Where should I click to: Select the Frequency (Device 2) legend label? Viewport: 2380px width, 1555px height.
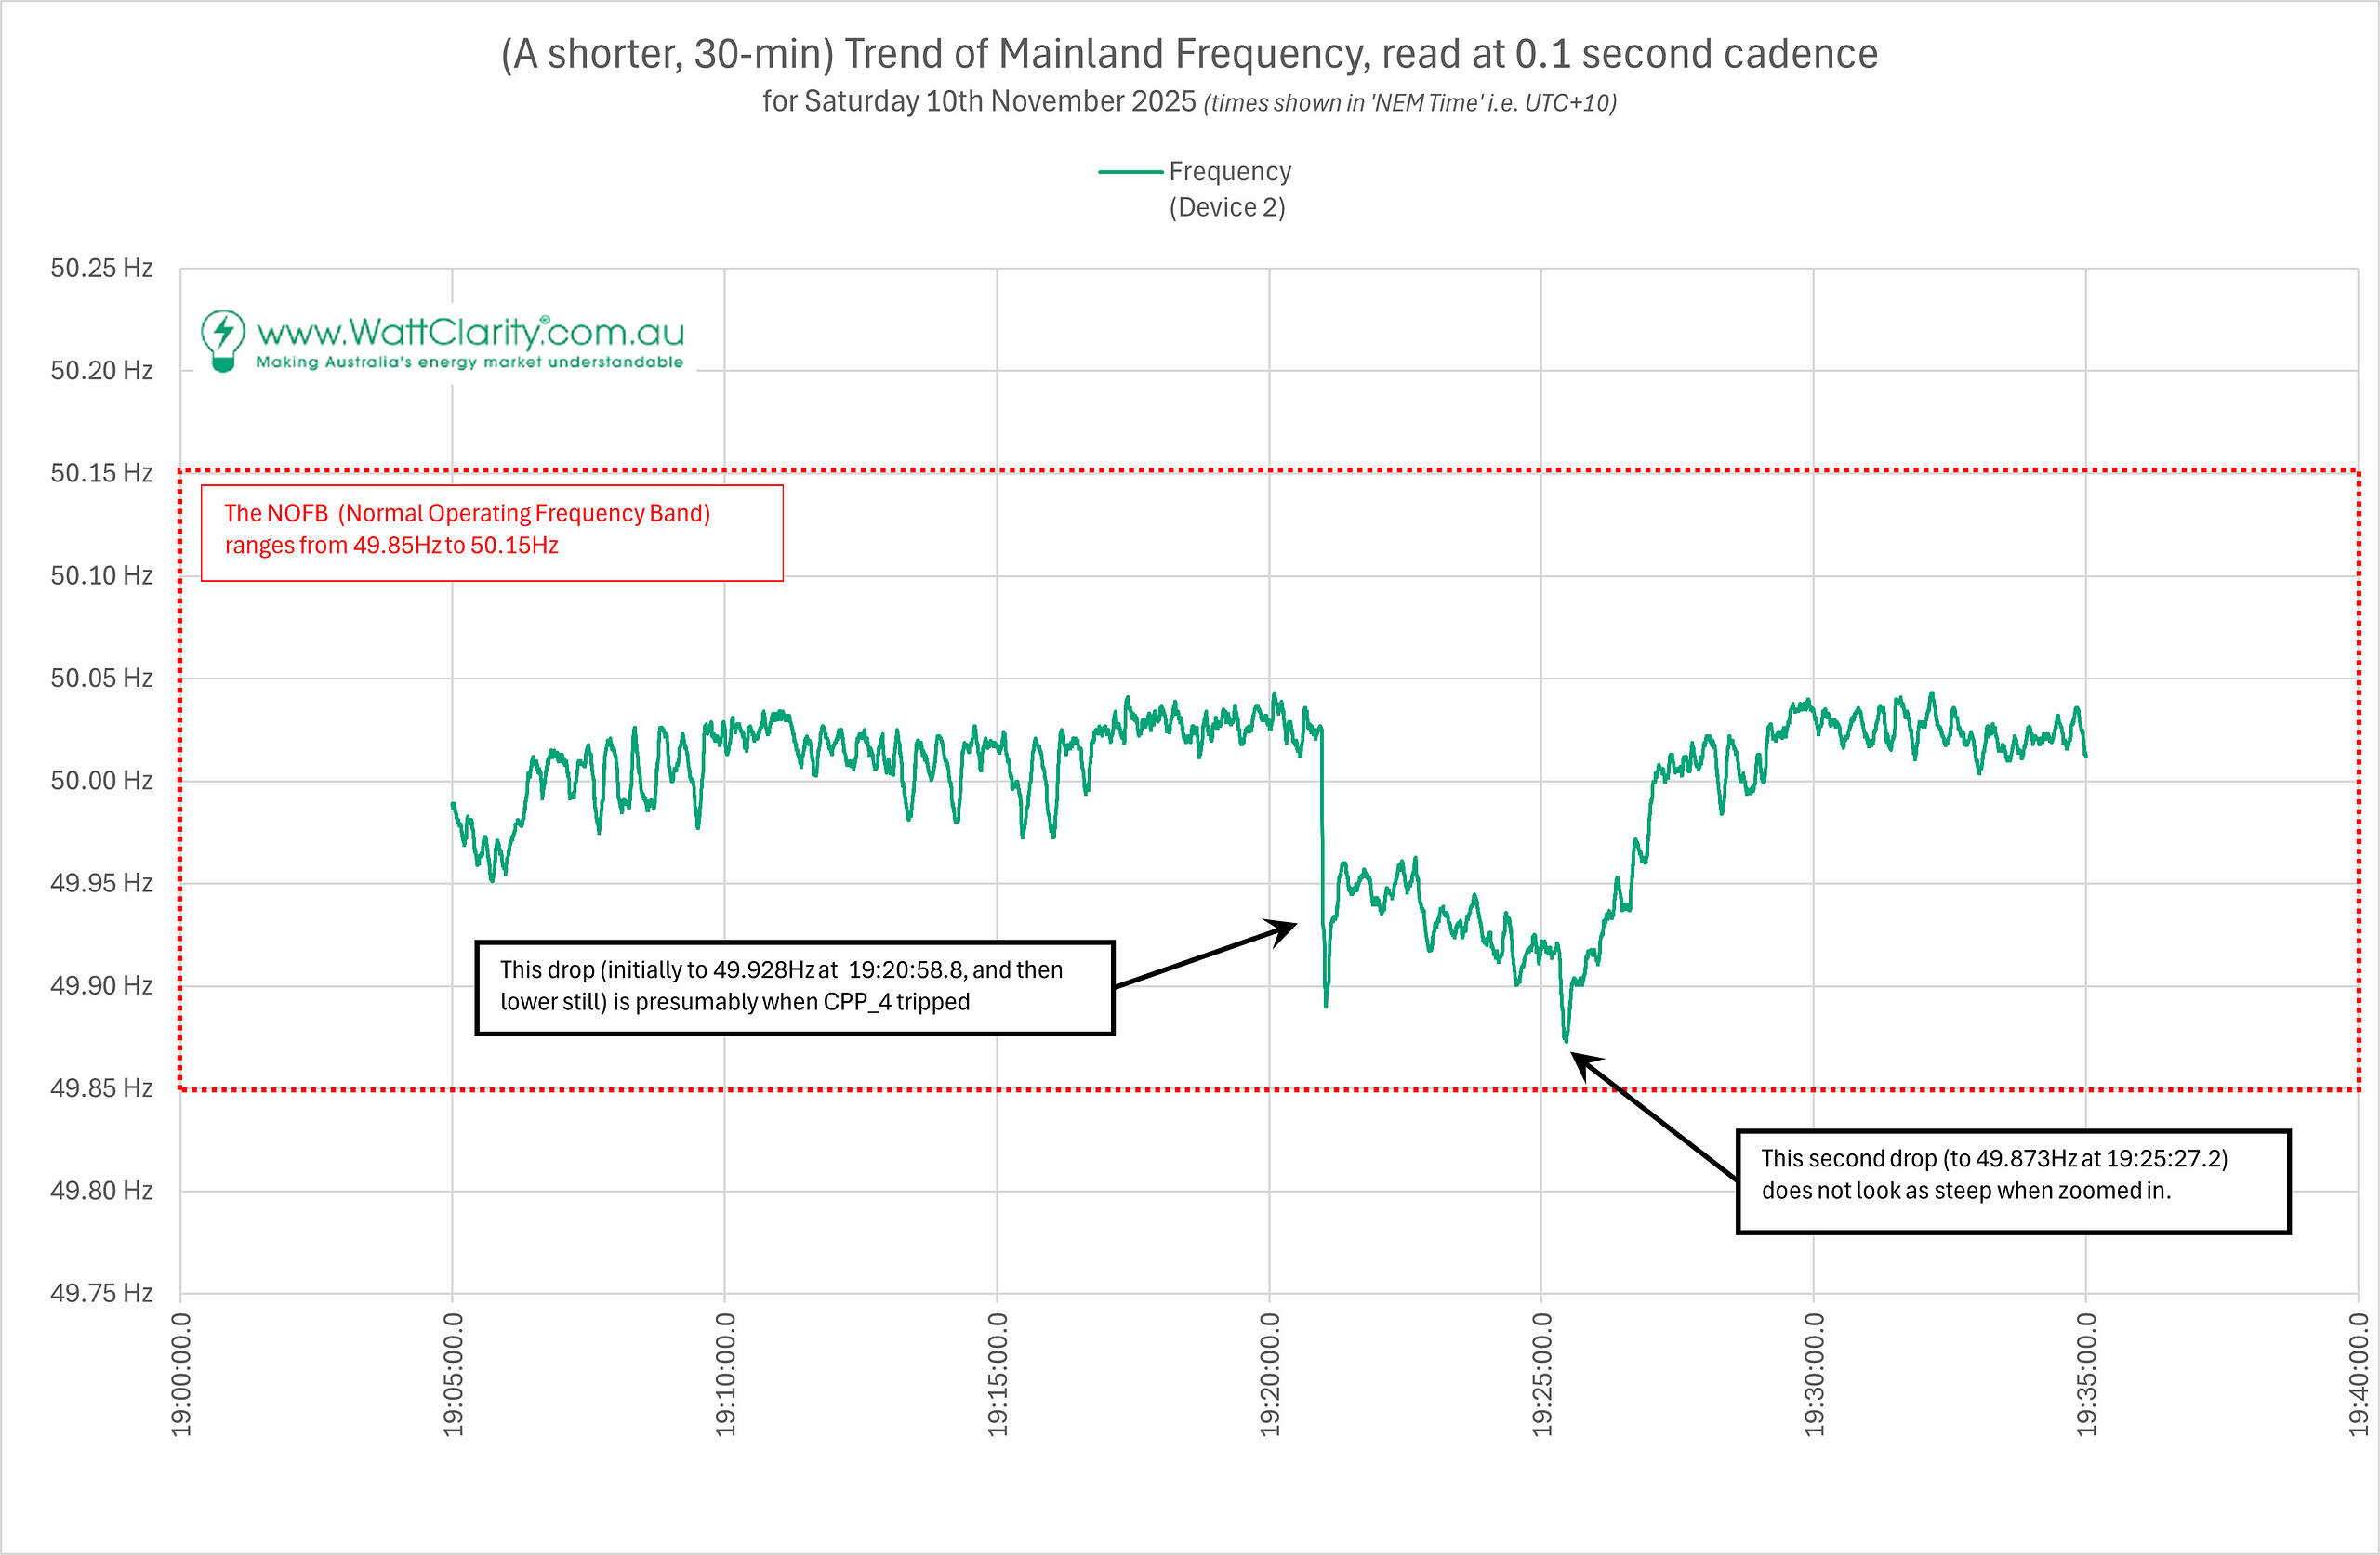click(1229, 189)
